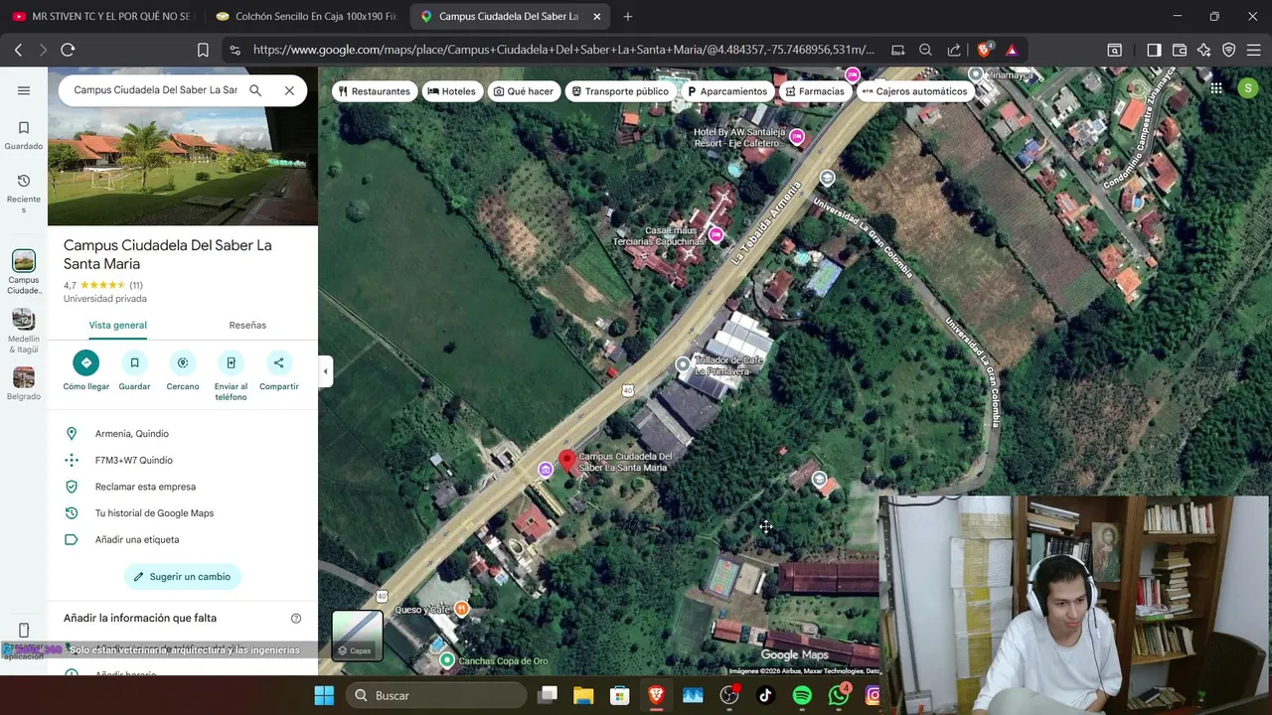Click the share page icon in address bar
The width and height of the screenshot is (1272, 715).
click(x=954, y=50)
